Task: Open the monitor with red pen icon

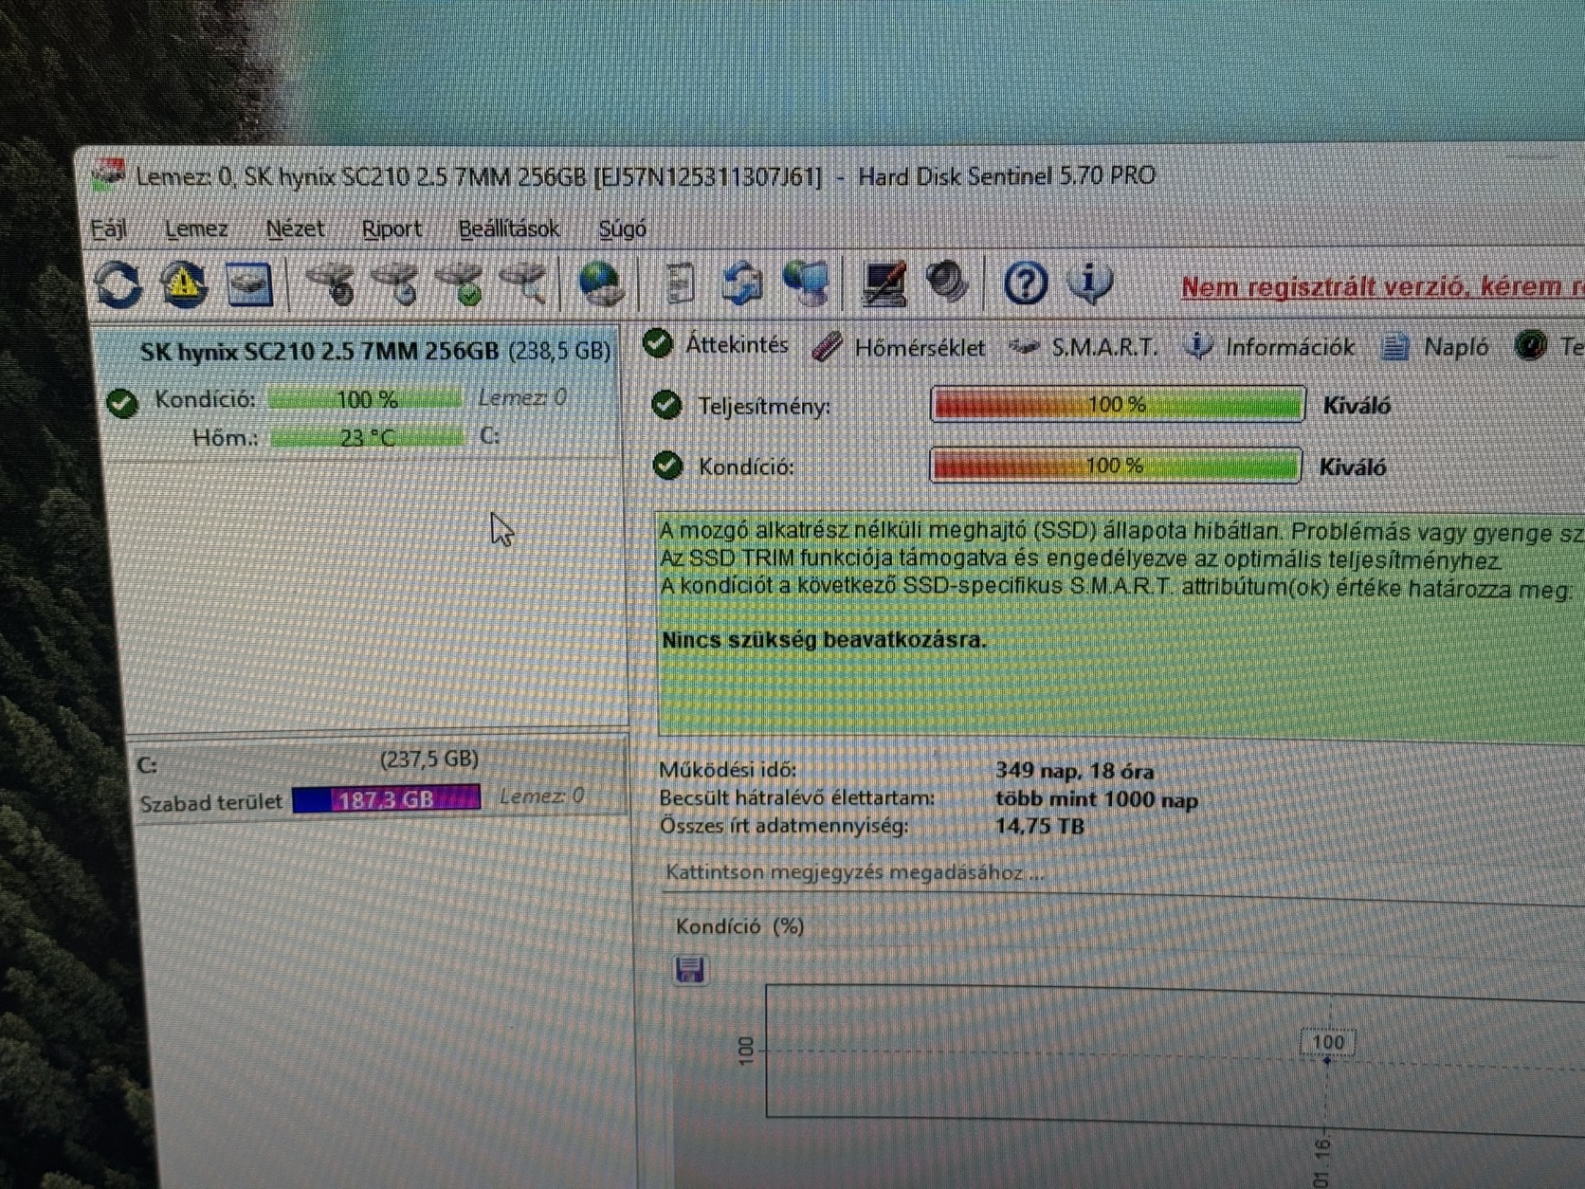Action: (884, 284)
